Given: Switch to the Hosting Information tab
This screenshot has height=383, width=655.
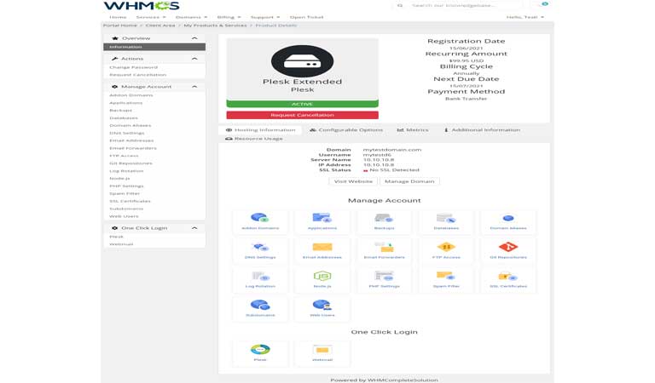Looking at the screenshot, I should point(261,130).
